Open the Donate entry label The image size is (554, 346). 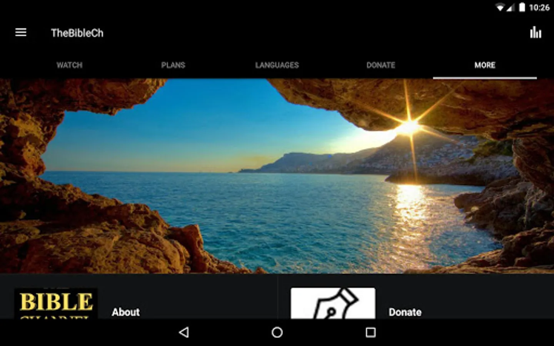tap(405, 312)
